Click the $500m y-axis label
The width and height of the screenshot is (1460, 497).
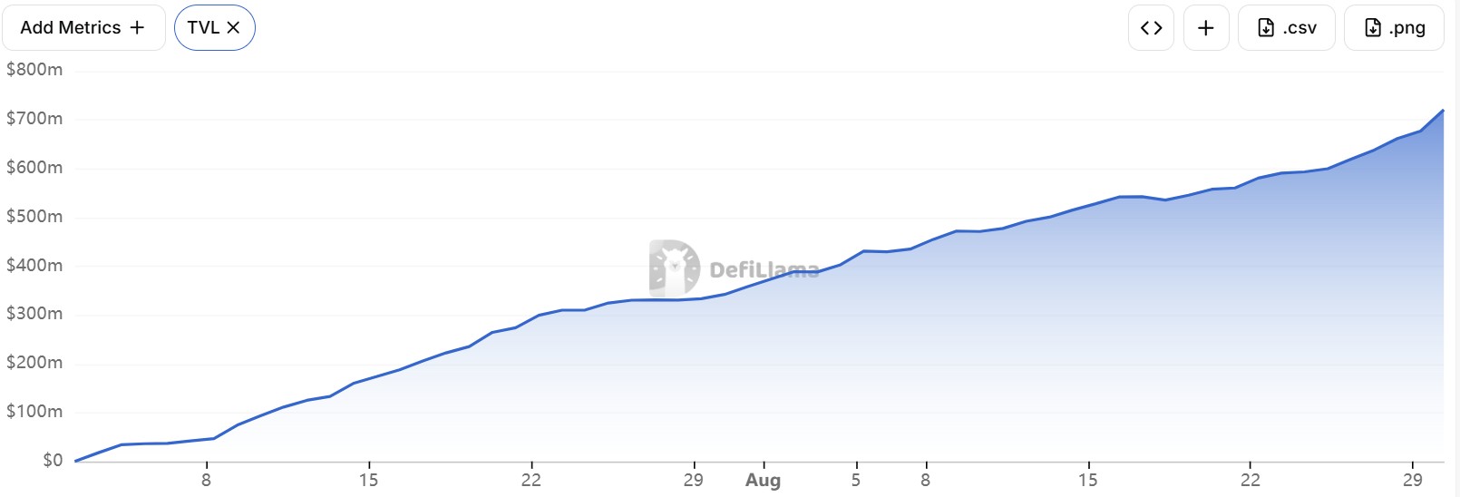pos(34,216)
